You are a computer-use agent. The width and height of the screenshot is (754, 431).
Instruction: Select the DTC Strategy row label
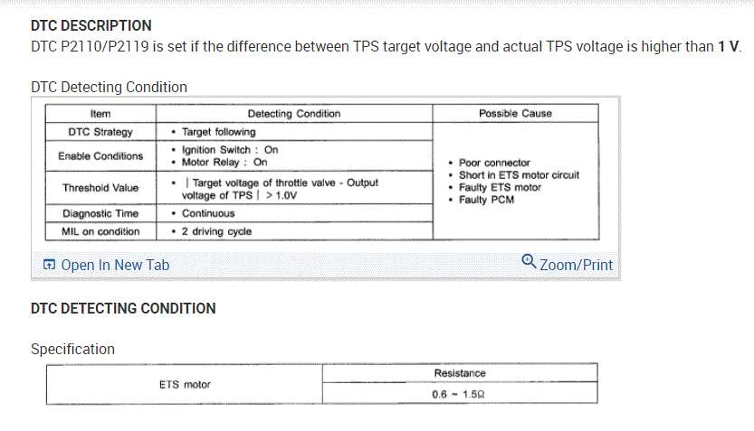click(x=100, y=132)
